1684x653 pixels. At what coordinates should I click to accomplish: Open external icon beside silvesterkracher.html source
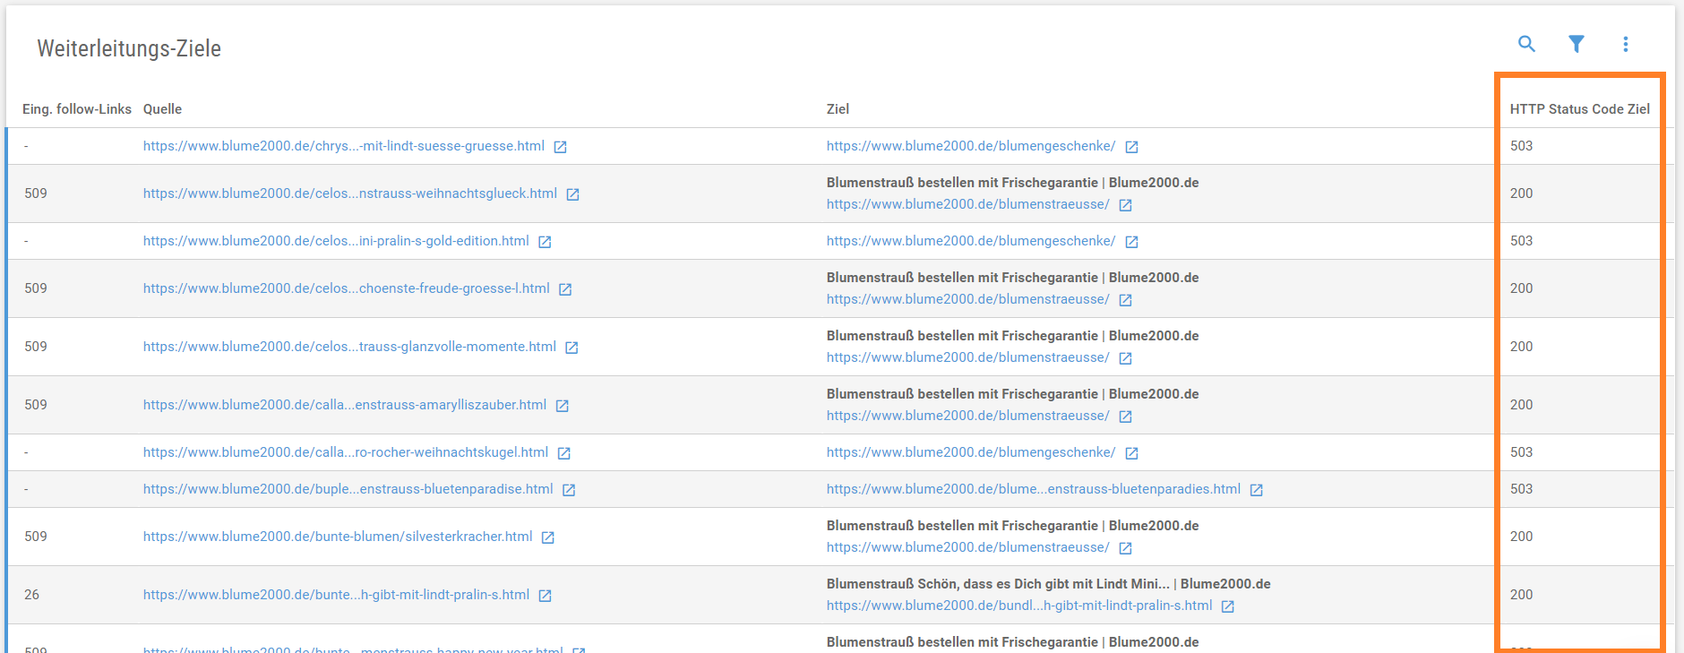[547, 537]
